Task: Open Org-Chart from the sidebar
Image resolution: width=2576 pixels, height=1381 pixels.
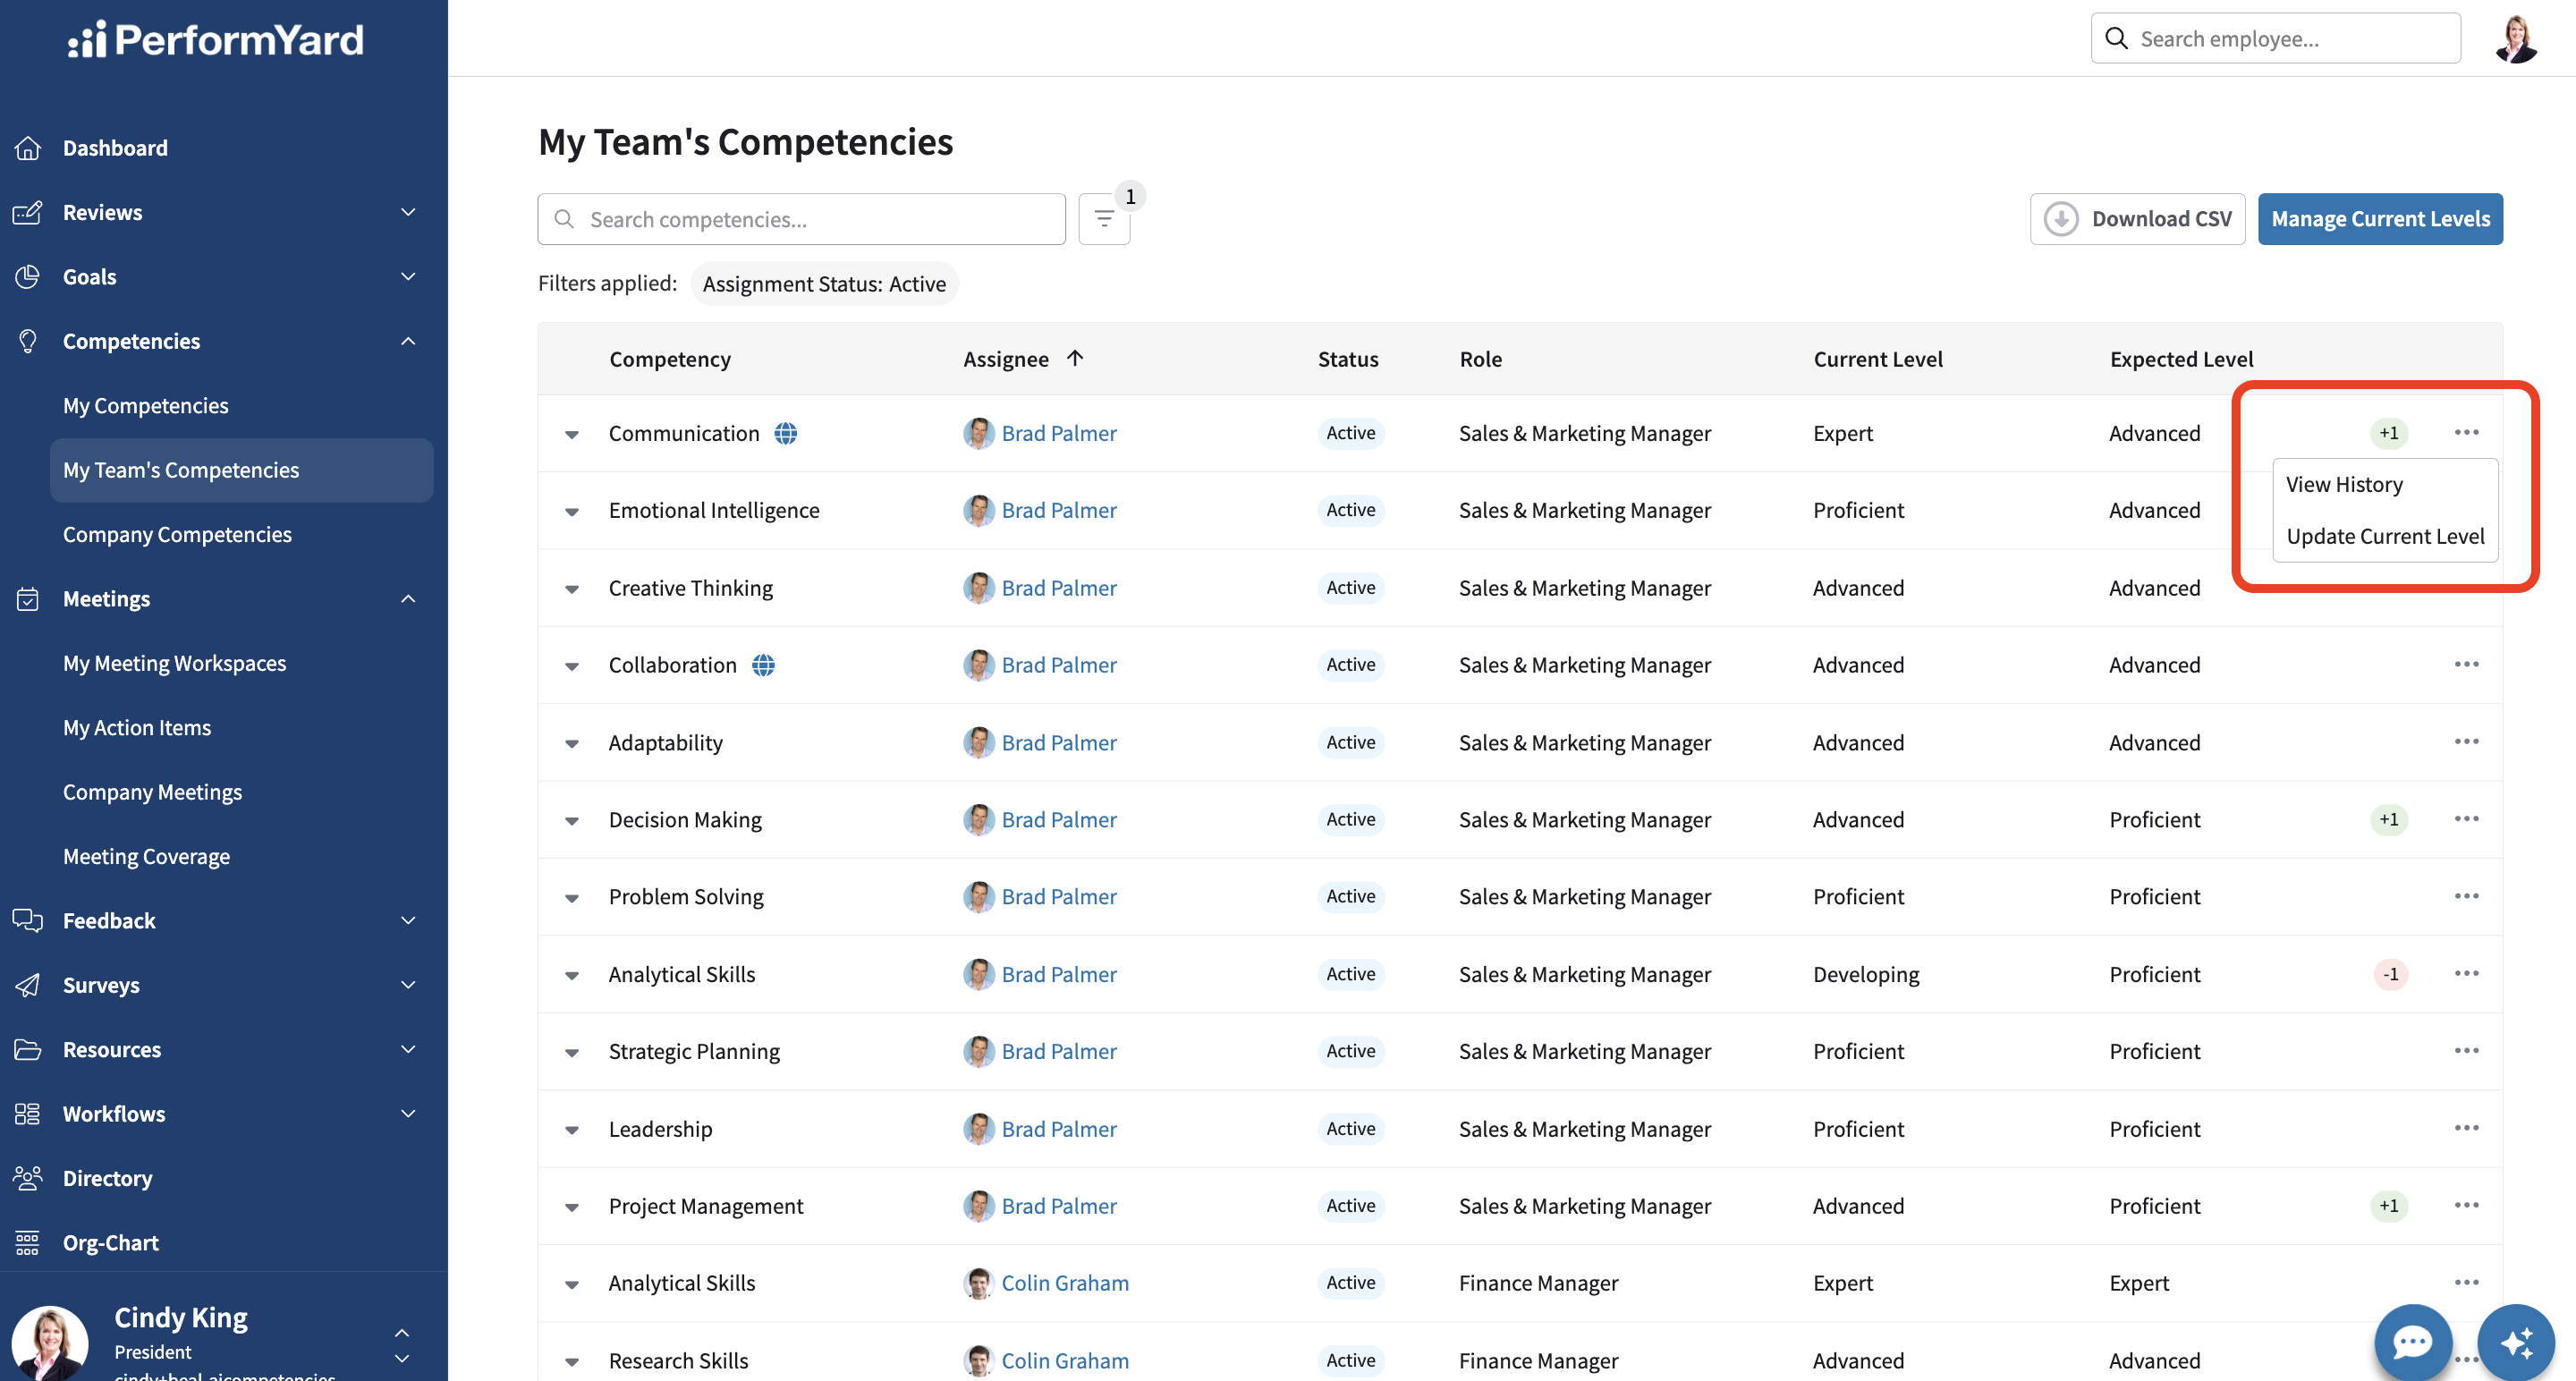Action: [110, 1242]
